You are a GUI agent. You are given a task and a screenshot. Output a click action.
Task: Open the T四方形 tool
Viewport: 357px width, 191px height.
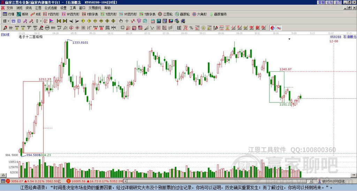click(x=109, y=14)
